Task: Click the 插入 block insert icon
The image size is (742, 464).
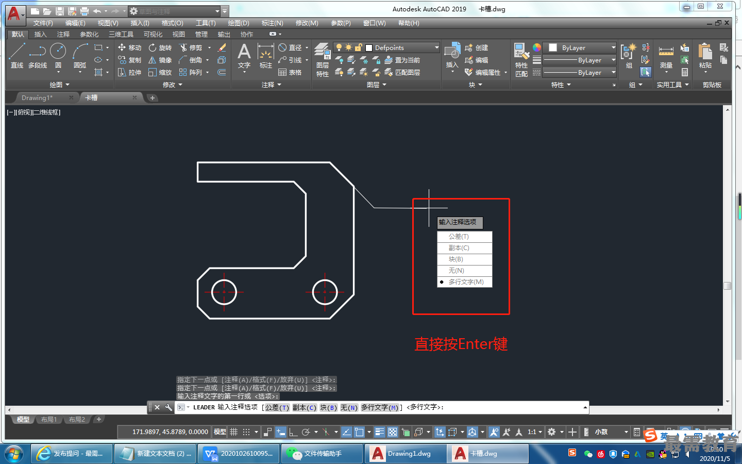Action: click(x=452, y=56)
